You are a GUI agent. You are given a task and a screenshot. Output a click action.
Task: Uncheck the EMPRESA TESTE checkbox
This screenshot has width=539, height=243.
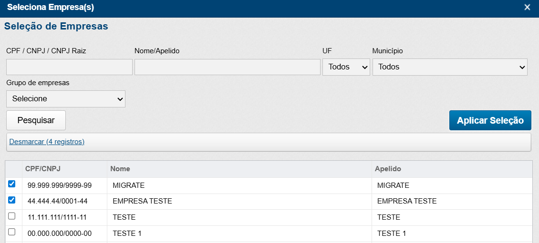(x=12, y=200)
